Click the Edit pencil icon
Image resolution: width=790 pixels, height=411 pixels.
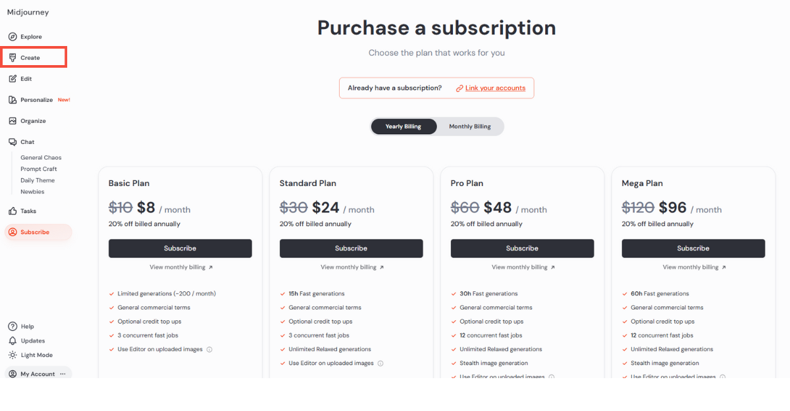tap(13, 79)
